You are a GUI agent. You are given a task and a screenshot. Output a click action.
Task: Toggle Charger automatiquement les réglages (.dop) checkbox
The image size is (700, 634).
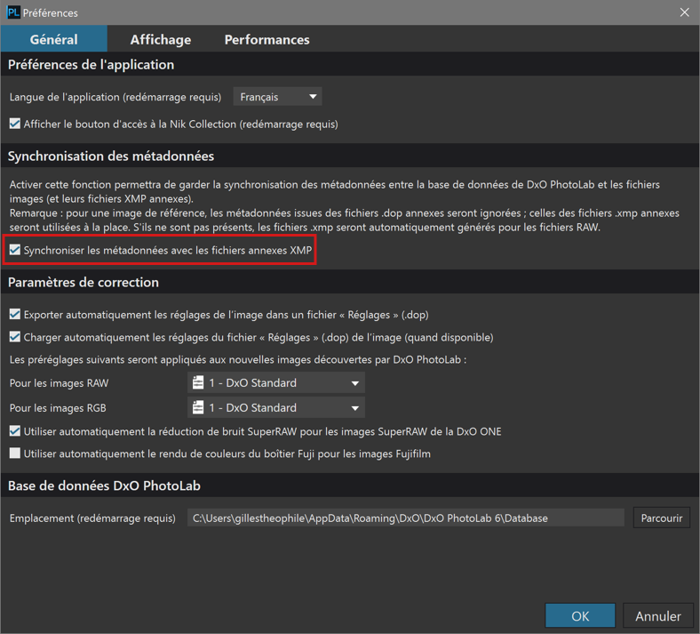15,336
